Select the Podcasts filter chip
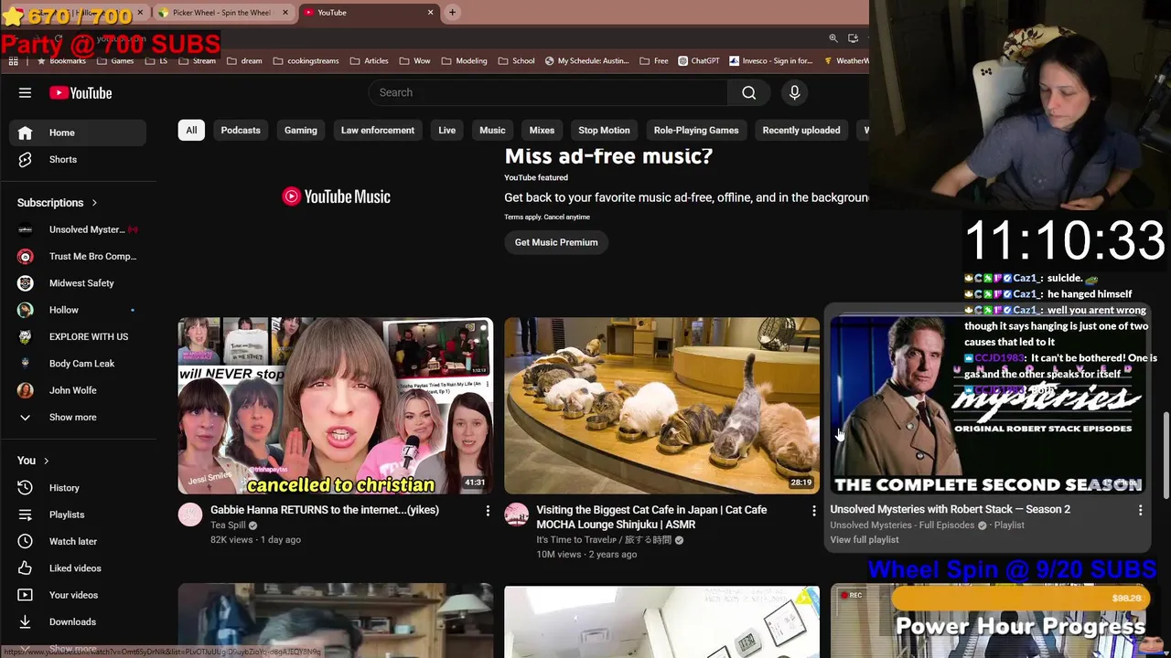The image size is (1171, 658). (x=241, y=130)
